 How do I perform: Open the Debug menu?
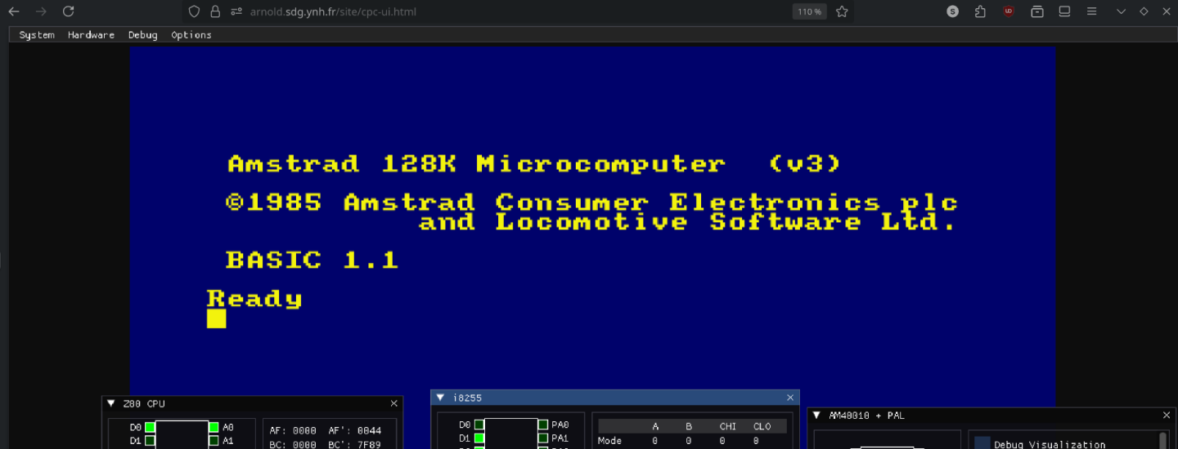point(142,35)
